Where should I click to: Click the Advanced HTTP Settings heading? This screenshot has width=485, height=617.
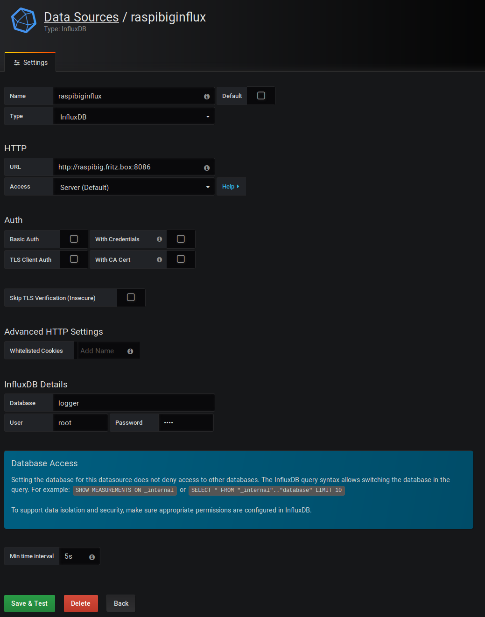[x=54, y=332]
